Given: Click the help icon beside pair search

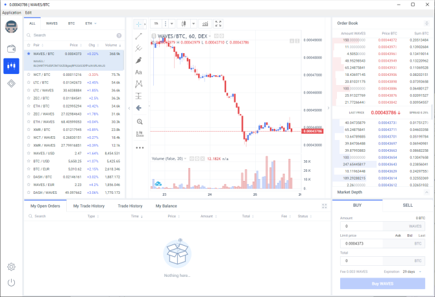Looking at the screenshot, I should [119, 35].
